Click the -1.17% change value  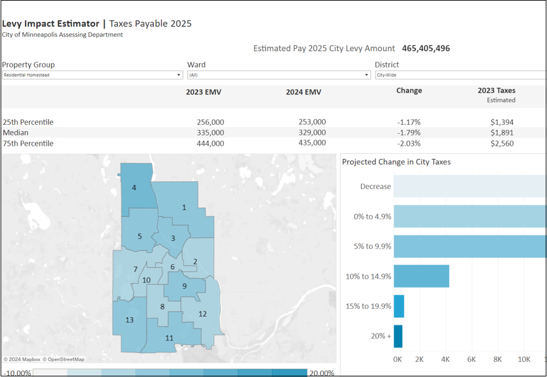point(409,122)
